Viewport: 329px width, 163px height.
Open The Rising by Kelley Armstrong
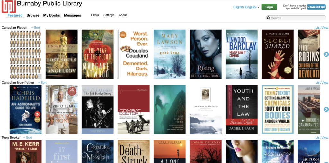click(x=205, y=54)
